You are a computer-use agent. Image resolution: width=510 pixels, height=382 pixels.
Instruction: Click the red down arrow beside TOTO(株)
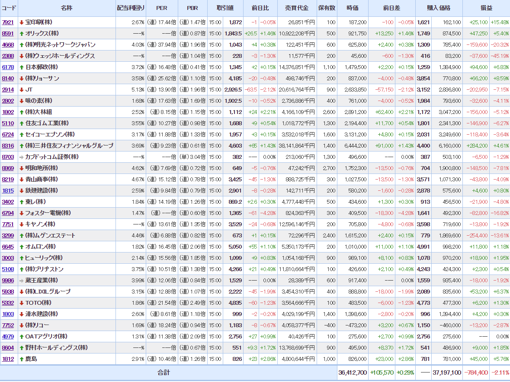(x=22, y=303)
